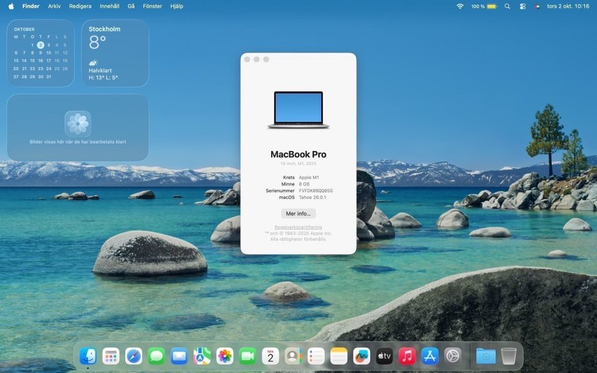This screenshot has width=597, height=373.
Task: Click the Mer info... button
Action: pyautogui.click(x=298, y=213)
